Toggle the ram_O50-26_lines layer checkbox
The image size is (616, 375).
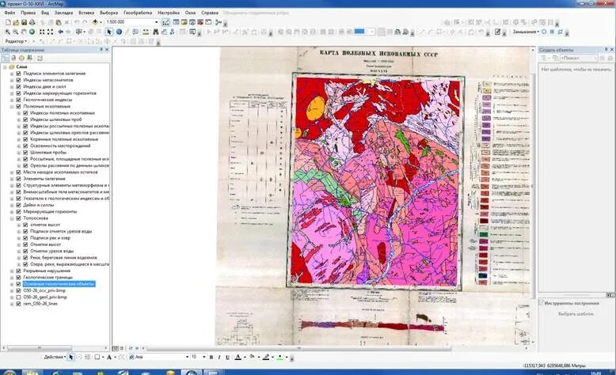coord(18,304)
